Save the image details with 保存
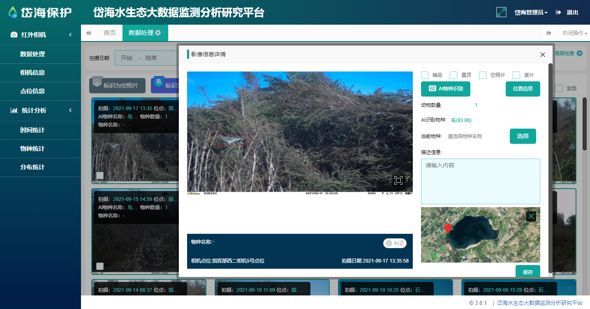 pyautogui.click(x=528, y=272)
